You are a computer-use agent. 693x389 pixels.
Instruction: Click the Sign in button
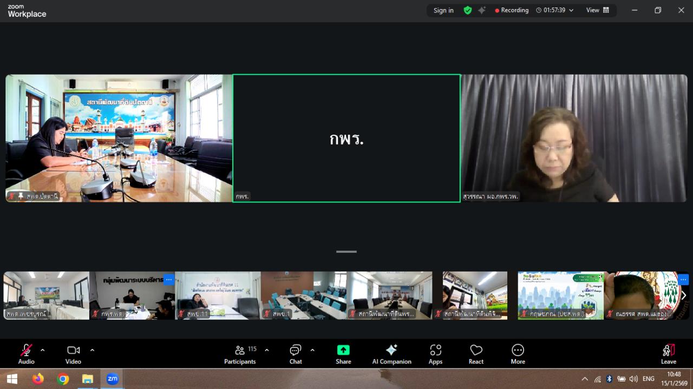click(x=443, y=10)
